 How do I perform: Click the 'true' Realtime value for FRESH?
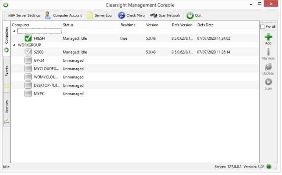(x=124, y=38)
